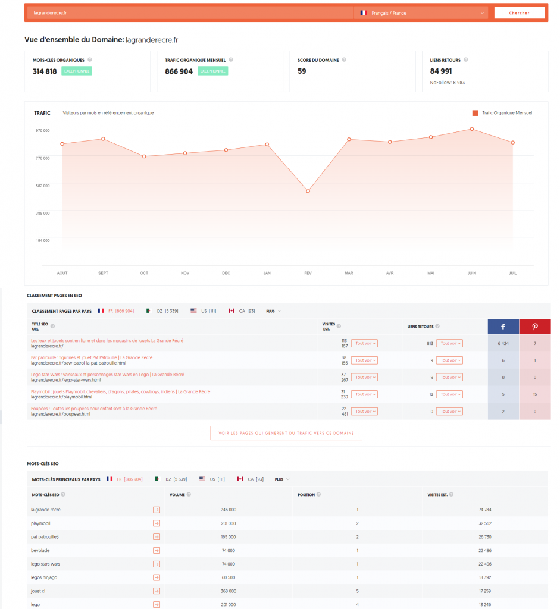Click the JUIL data point on traffic chart
The width and height of the screenshot is (560, 609).
(x=512, y=143)
